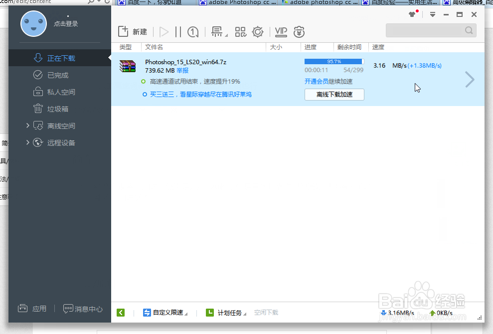Image resolution: width=493 pixels, height=334 pixels.
Task: Pause all downloads with the pause icon
Action: pyautogui.click(x=177, y=31)
